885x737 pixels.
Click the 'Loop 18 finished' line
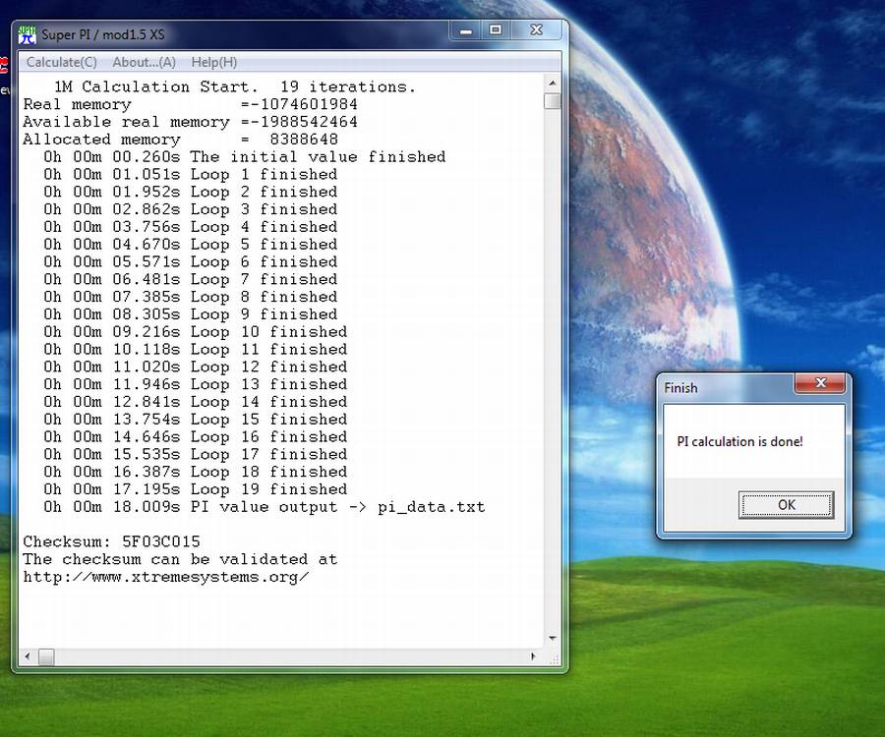196,472
